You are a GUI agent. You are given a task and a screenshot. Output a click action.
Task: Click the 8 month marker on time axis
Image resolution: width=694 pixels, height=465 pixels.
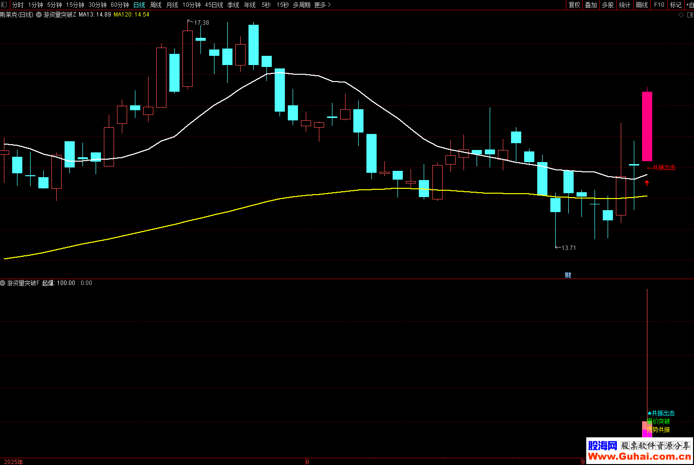point(307,462)
